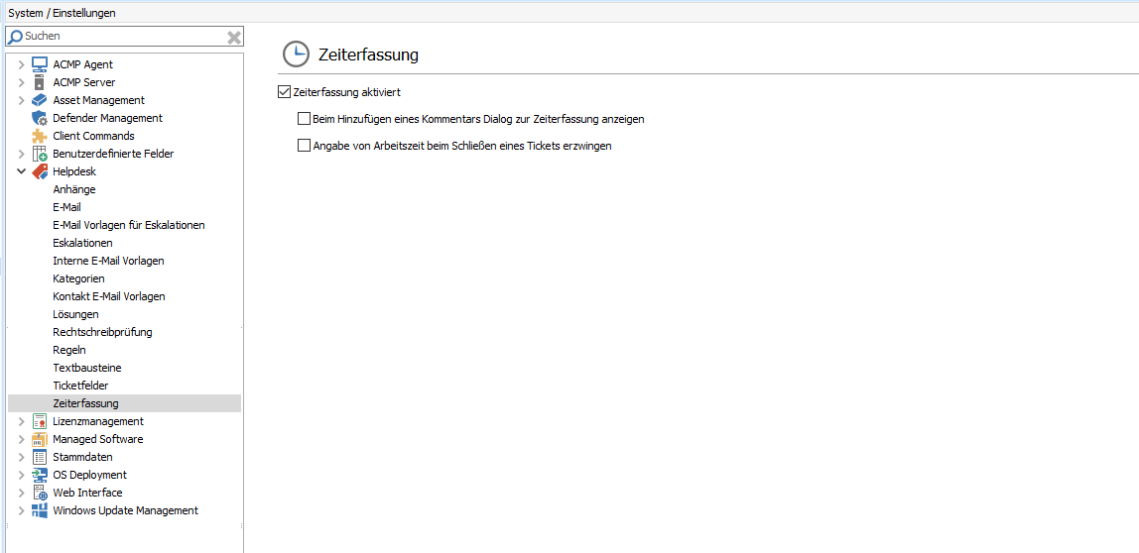Open Lösungen settings
The height and width of the screenshot is (553, 1139).
click(75, 314)
